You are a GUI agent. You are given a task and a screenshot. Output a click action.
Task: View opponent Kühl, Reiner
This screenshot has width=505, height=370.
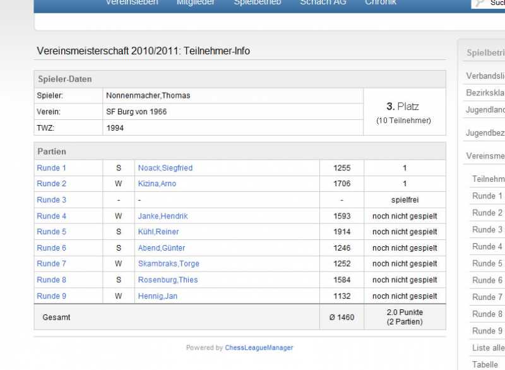coord(158,232)
